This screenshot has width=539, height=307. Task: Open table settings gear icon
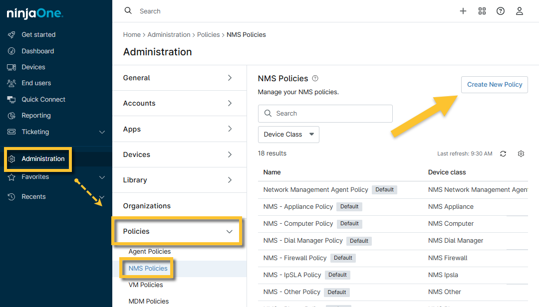pos(521,153)
